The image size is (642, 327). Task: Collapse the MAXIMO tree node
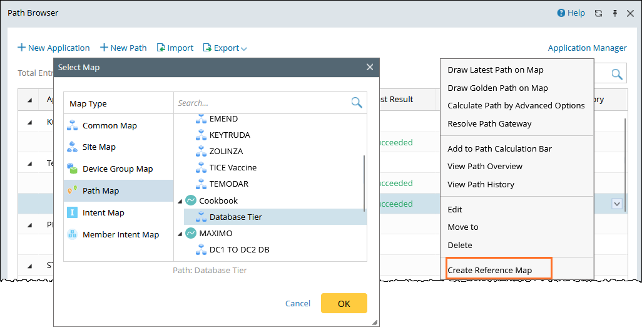181,234
